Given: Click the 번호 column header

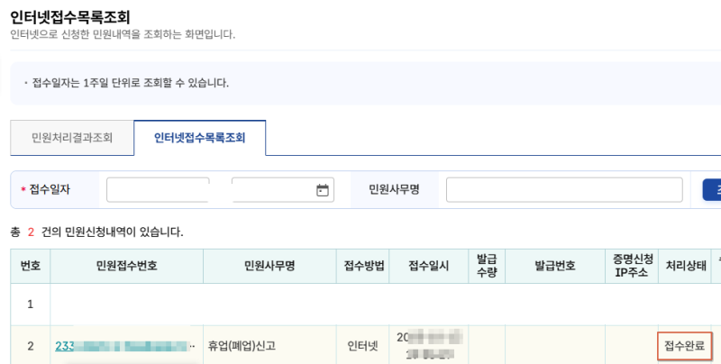Looking at the screenshot, I should [x=31, y=266].
